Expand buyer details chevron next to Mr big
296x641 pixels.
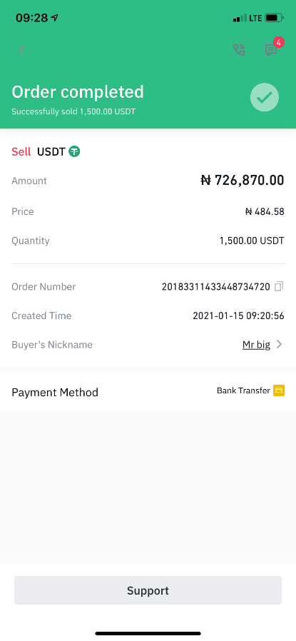click(x=280, y=345)
